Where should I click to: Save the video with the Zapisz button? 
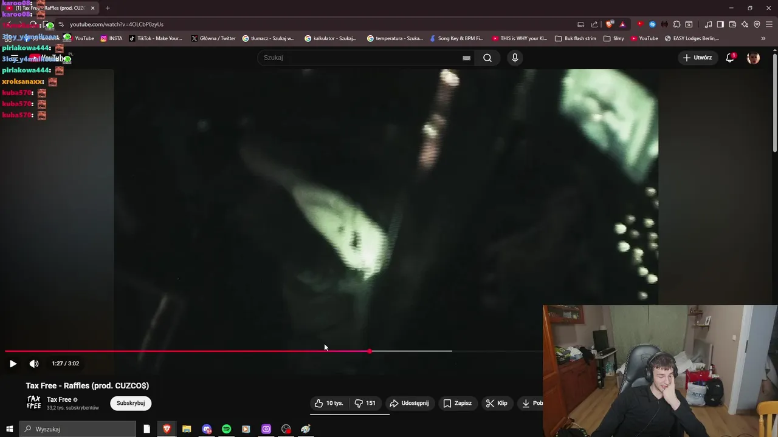[x=458, y=403]
